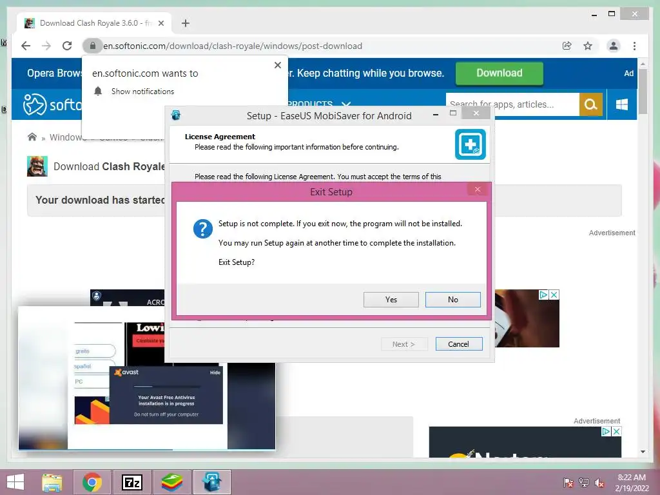Click the Search for apps field

coord(512,104)
